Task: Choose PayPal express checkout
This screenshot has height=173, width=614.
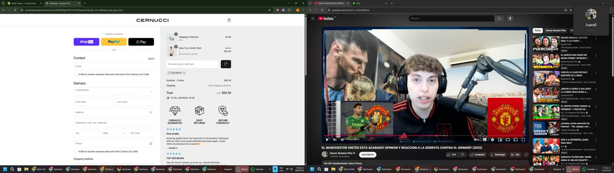Action: tap(114, 42)
